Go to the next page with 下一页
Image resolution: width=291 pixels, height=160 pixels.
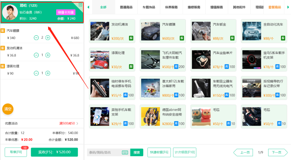pos(276,152)
